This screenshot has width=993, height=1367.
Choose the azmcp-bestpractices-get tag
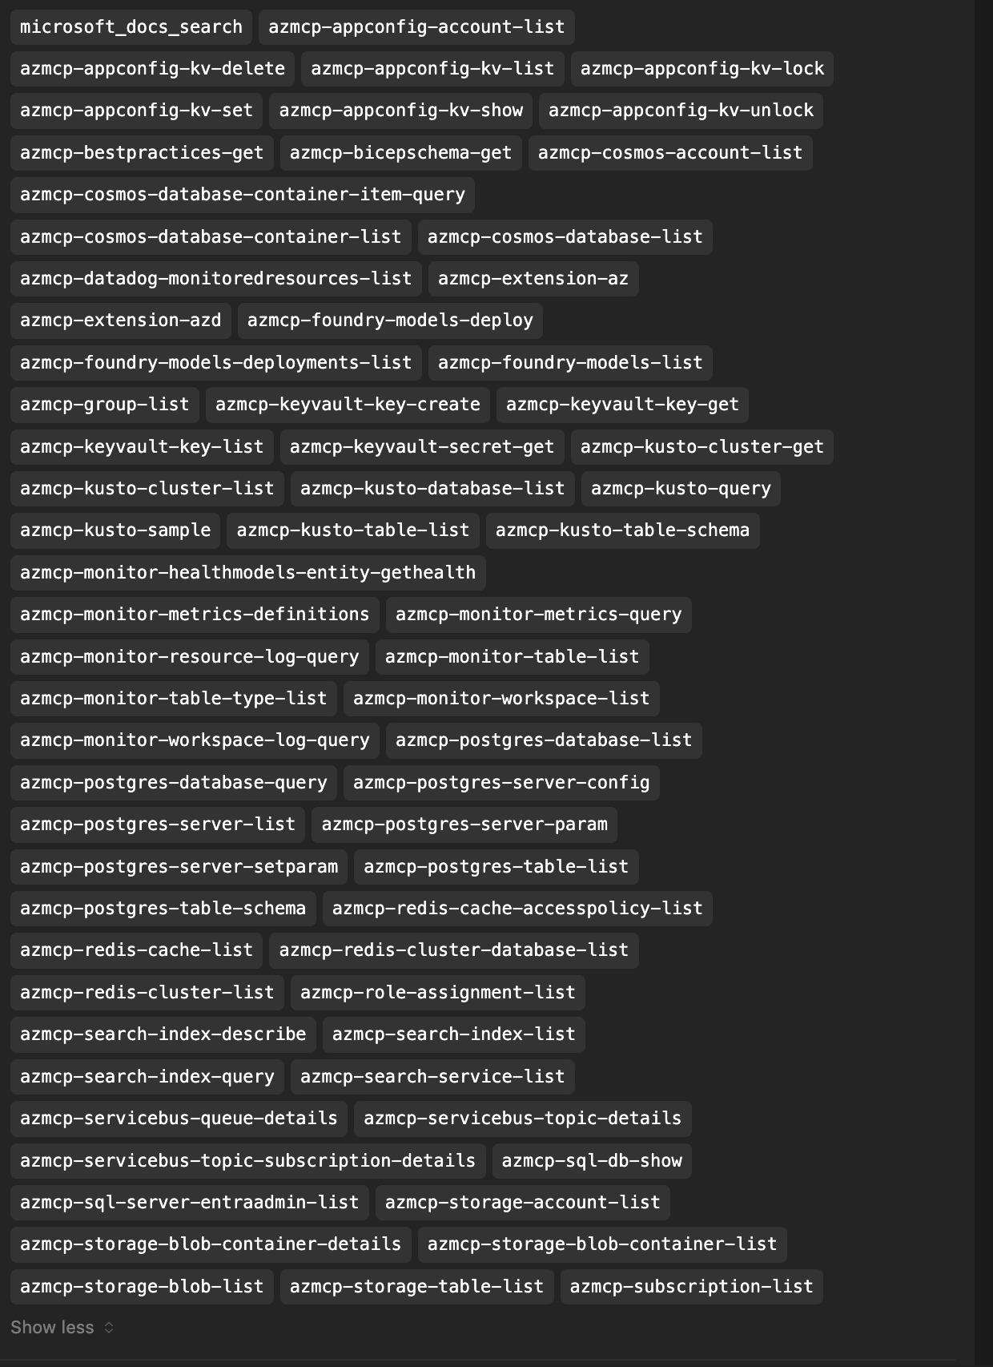click(x=142, y=152)
